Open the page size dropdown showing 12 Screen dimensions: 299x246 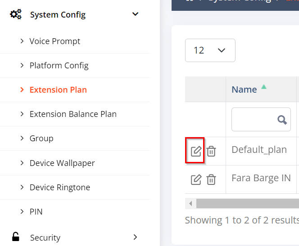coord(210,50)
